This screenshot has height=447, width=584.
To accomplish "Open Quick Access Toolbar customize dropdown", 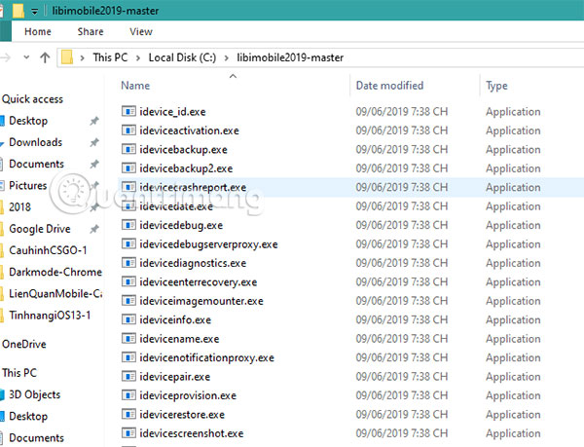I will 35,10.
